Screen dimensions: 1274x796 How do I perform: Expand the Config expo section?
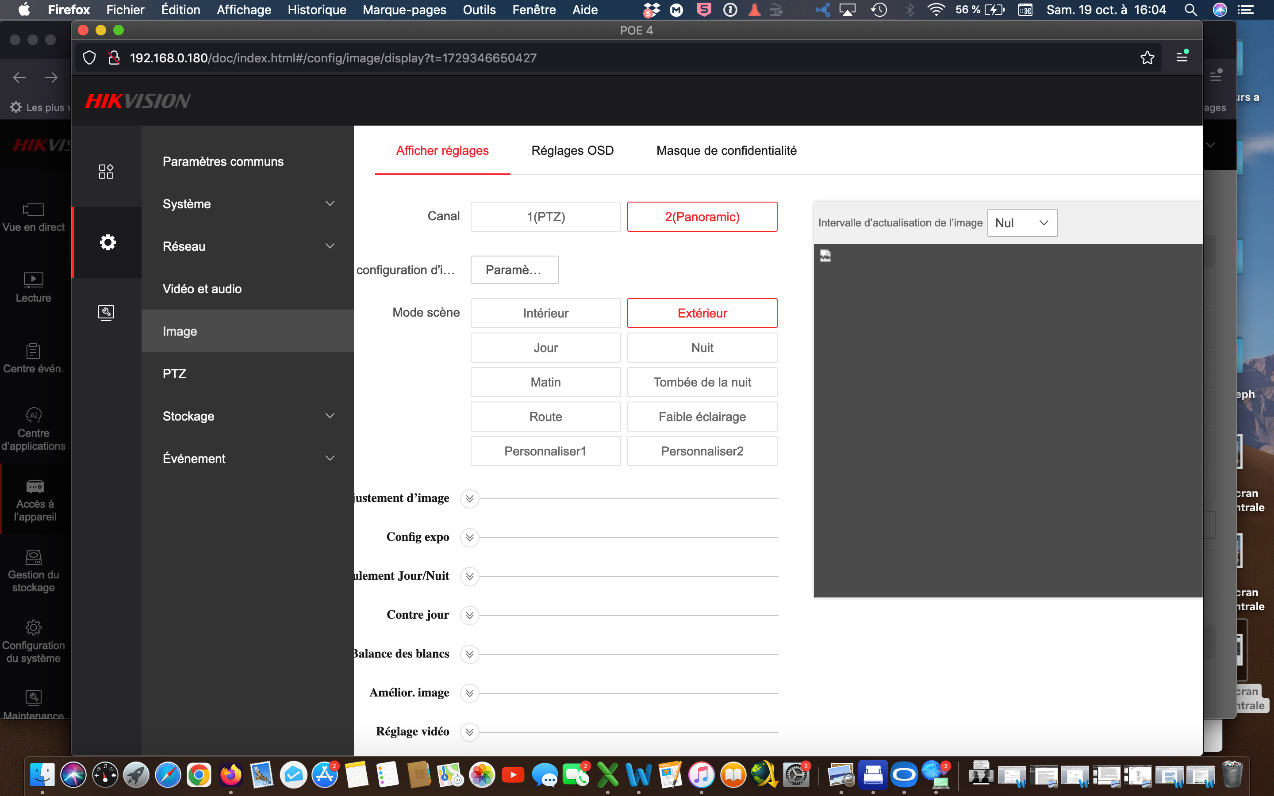[470, 537]
